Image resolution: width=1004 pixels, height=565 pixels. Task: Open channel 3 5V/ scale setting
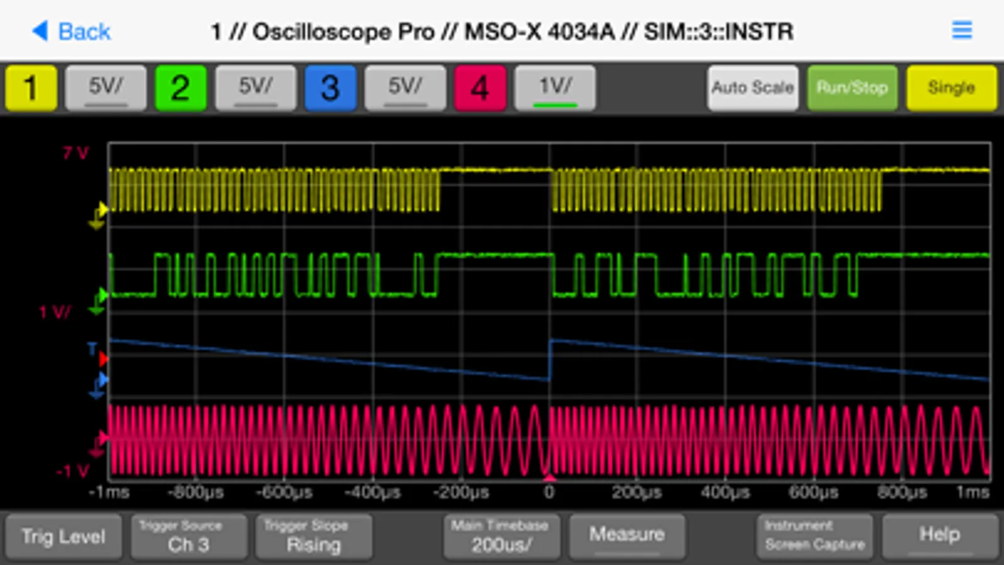click(x=405, y=88)
